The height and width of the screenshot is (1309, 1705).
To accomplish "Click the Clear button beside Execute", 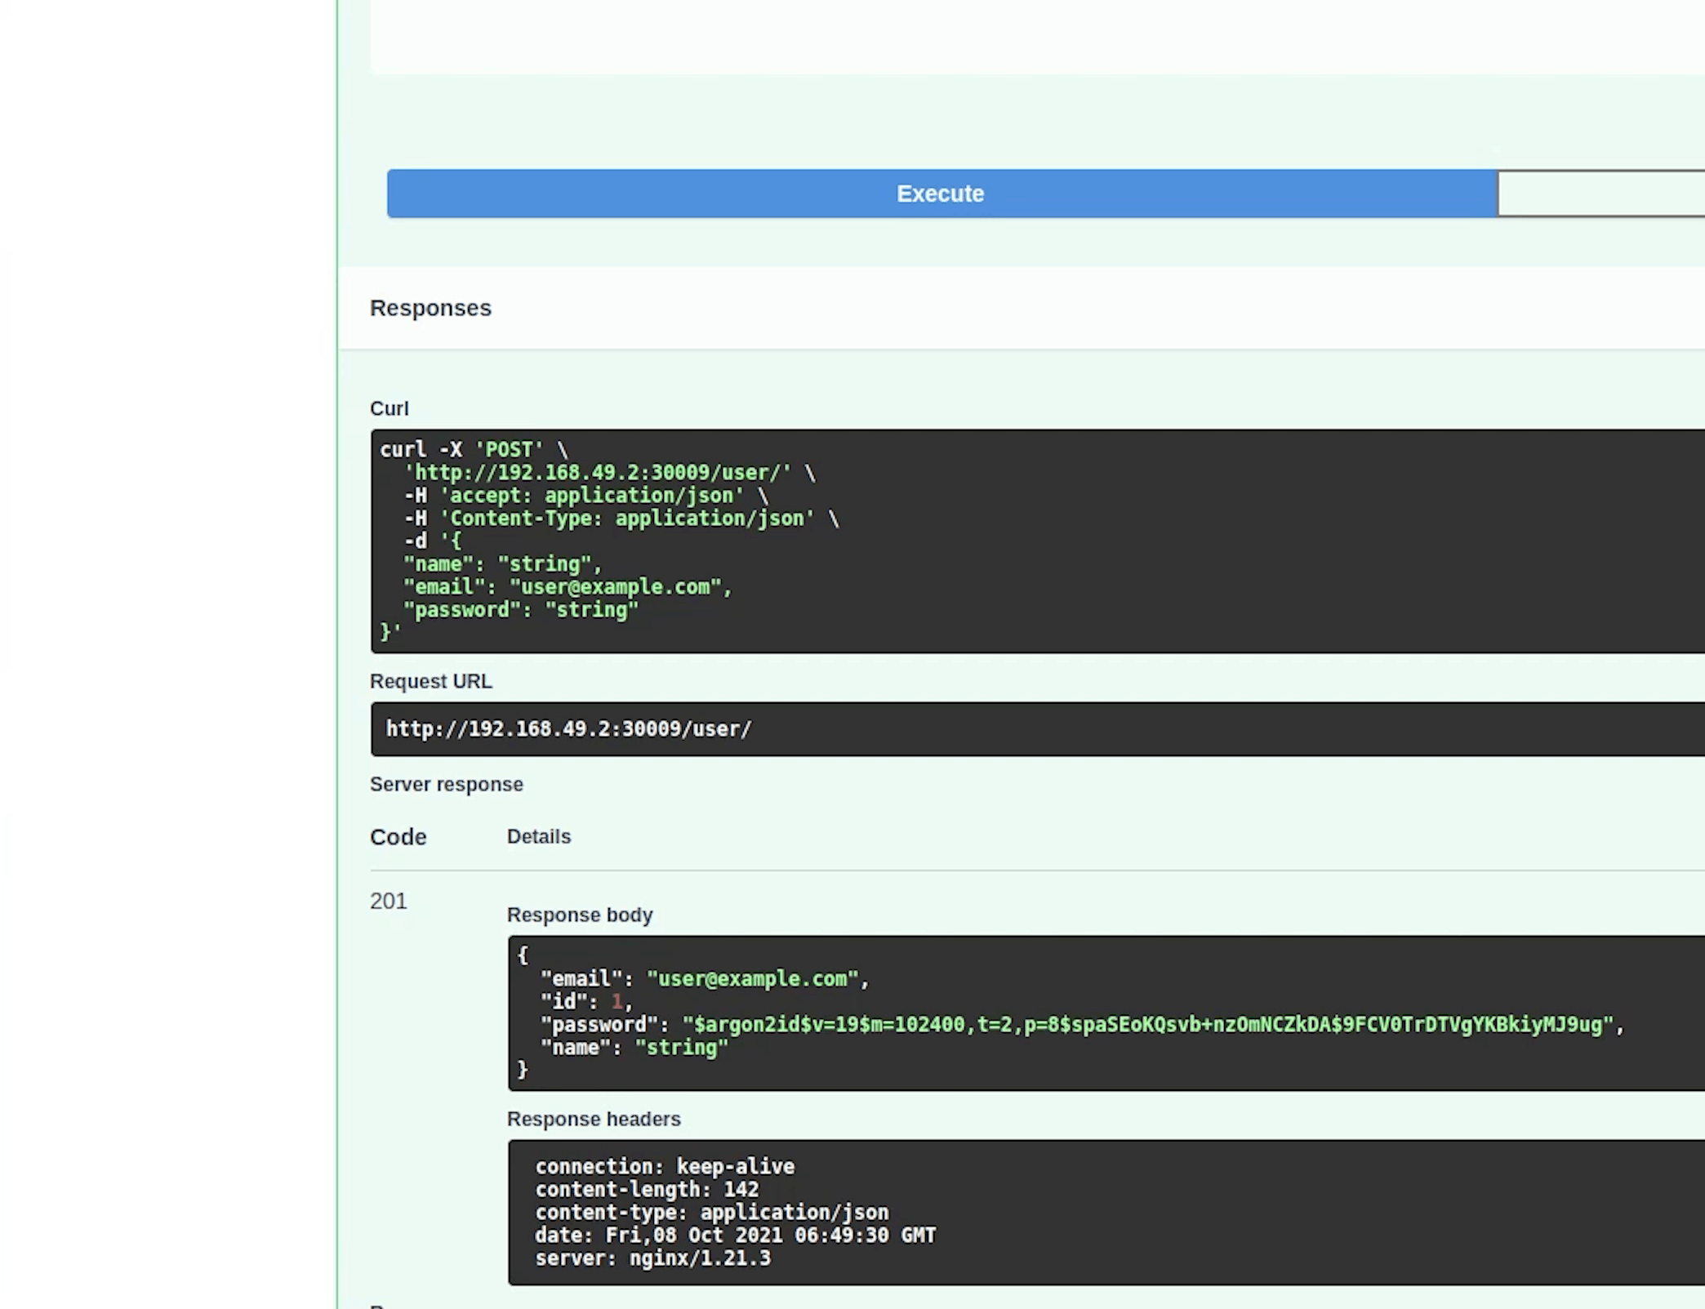I will coord(1600,194).
